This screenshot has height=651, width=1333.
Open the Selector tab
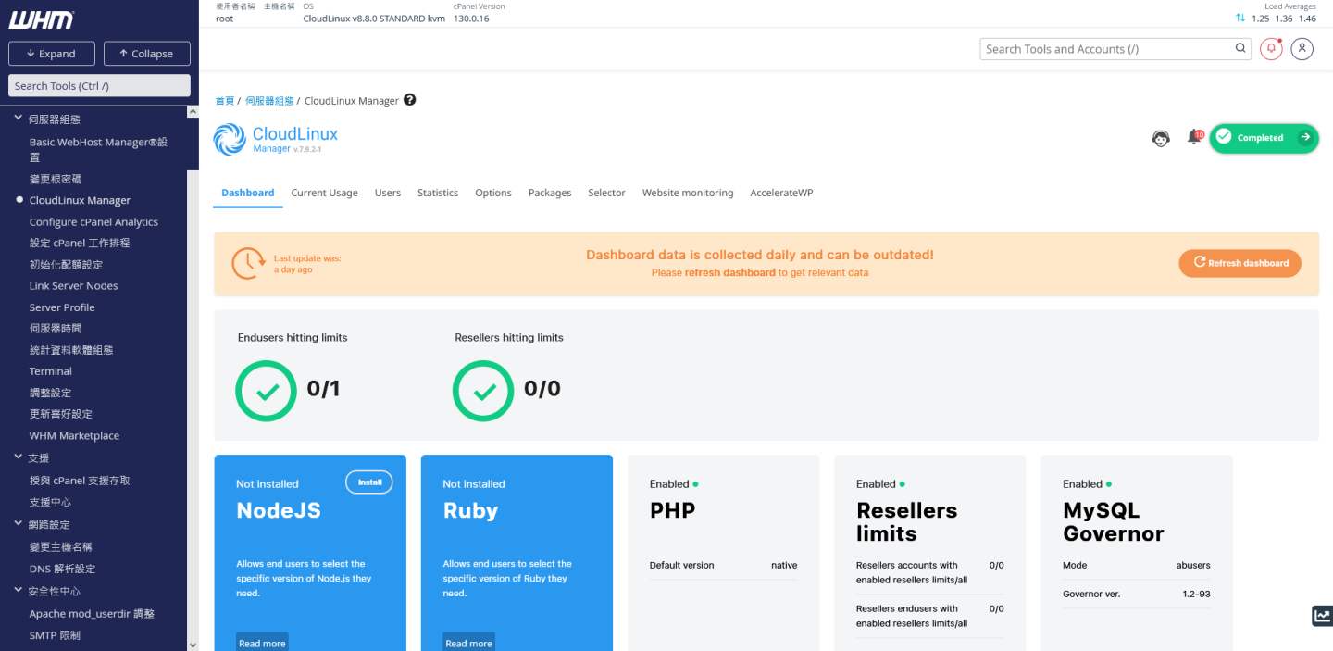(x=606, y=193)
